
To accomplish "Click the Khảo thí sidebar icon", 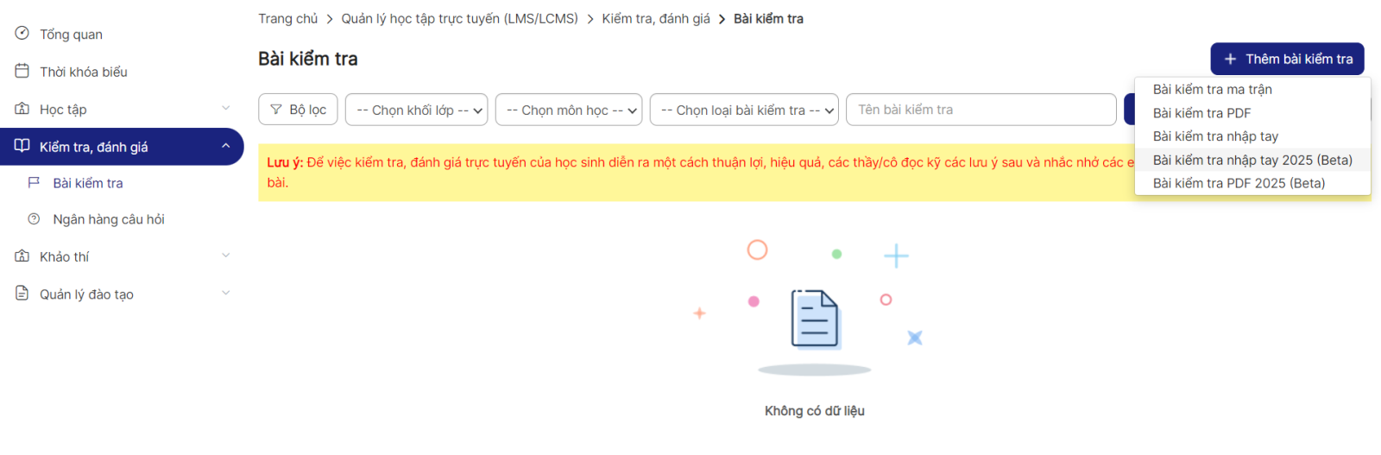I will [22, 256].
